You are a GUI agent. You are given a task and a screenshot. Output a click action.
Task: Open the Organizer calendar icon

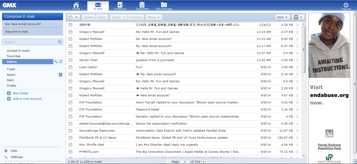click(x=142, y=5)
